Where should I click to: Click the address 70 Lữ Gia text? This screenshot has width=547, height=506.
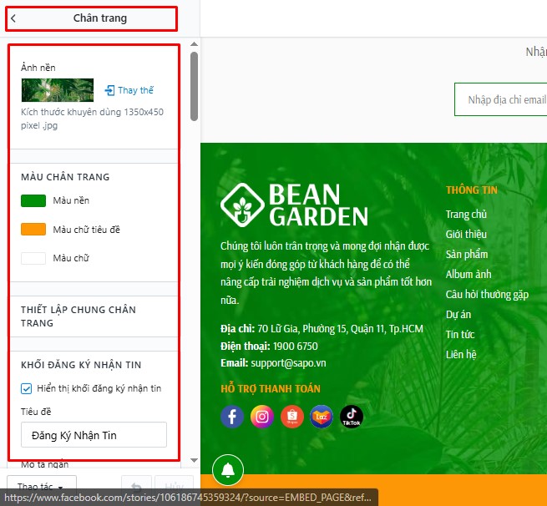[340, 329]
